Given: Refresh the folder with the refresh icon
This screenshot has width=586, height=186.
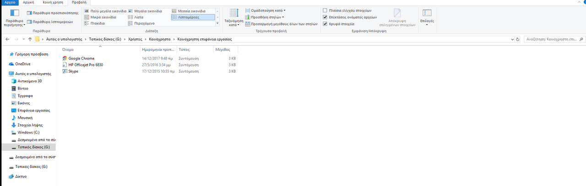Looking at the screenshot, I should point(518,39).
